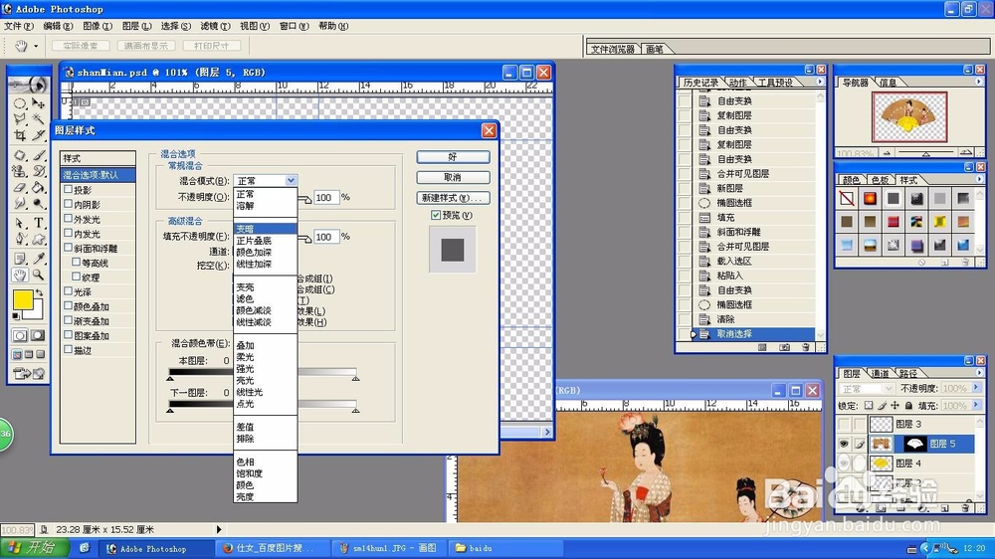Enable 斜面和浮雕 bevel checkbox
This screenshot has height=559, width=995.
coord(68,248)
